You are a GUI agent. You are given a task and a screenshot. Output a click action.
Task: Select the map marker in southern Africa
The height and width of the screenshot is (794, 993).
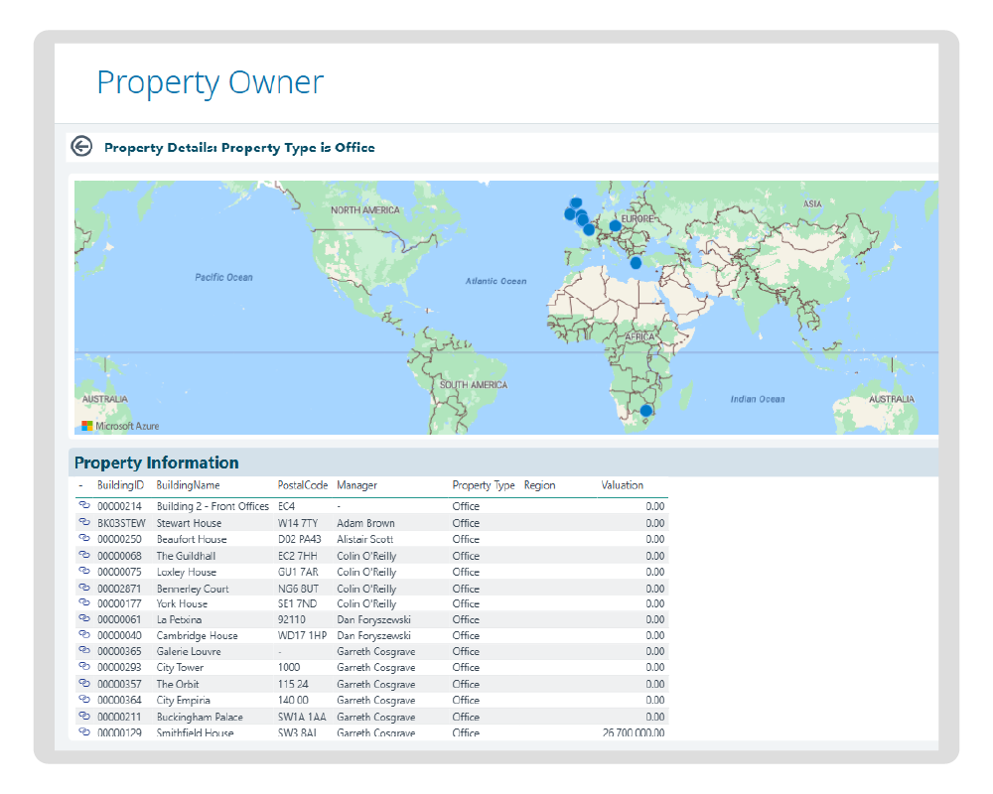coord(646,411)
